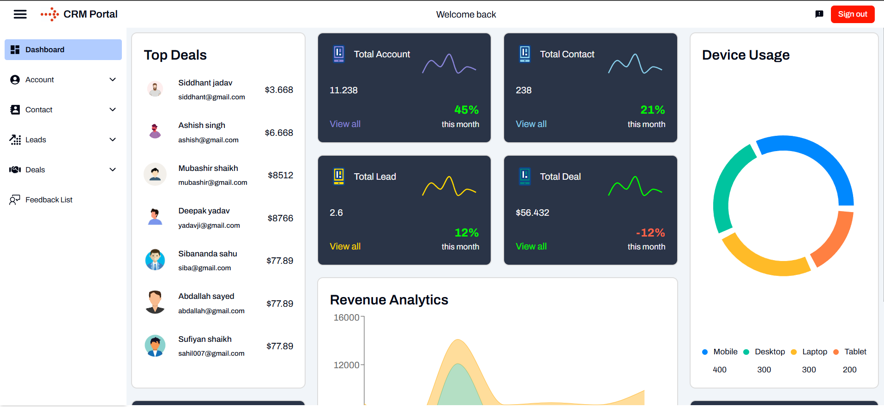Open the hamburger menu icon
This screenshot has height=407, width=884.
coord(20,14)
